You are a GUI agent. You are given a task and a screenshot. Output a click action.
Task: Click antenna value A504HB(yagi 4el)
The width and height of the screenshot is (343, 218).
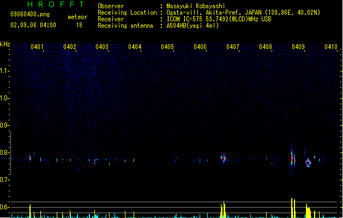click(192, 26)
